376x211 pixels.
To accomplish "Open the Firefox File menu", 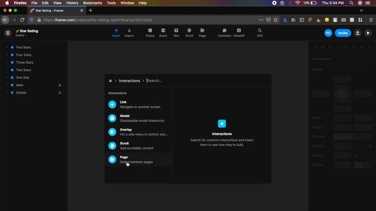I will point(34,3).
